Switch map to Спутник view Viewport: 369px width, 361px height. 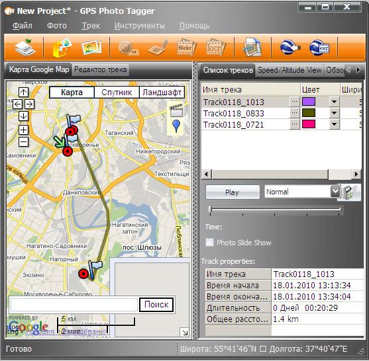pos(117,93)
